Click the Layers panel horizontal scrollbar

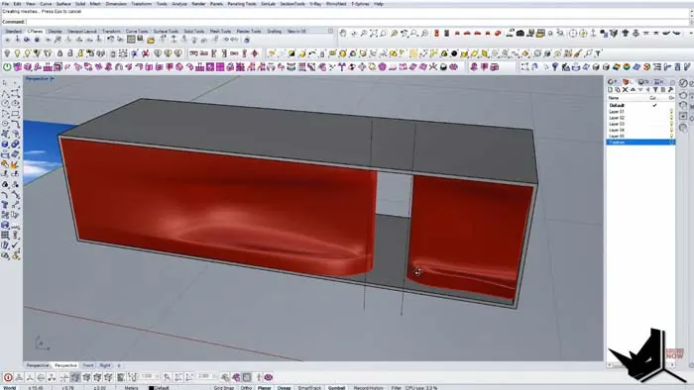point(640,365)
